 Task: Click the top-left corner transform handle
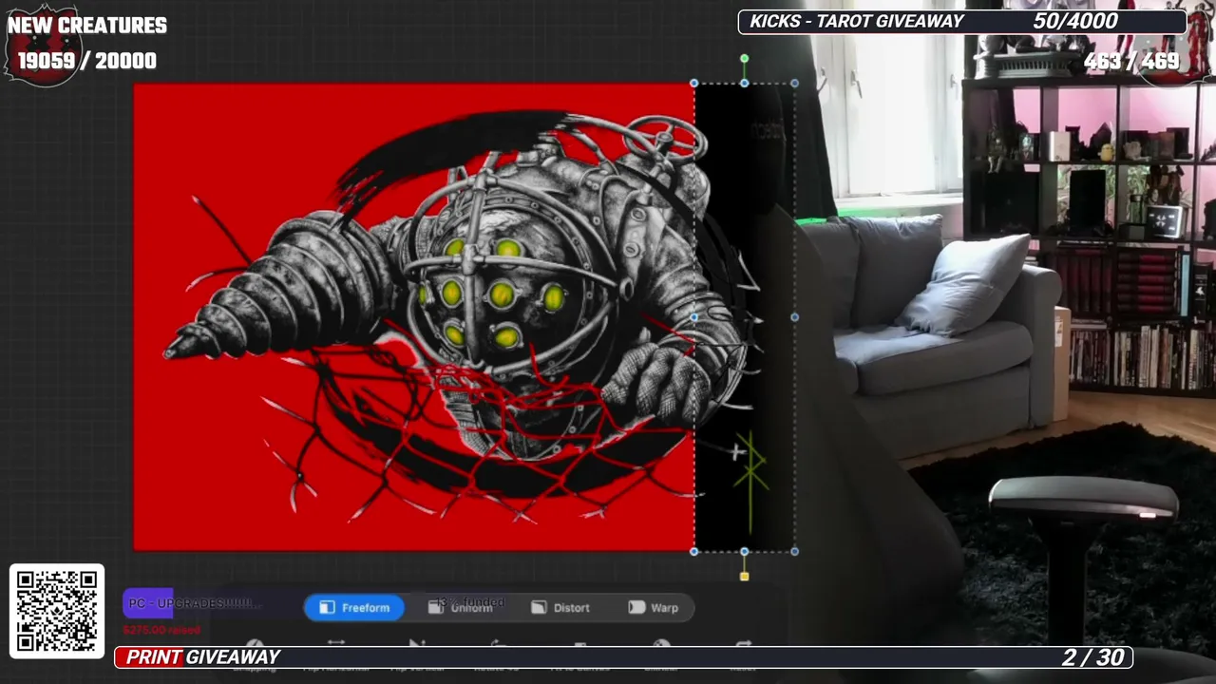pyautogui.click(x=694, y=84)
